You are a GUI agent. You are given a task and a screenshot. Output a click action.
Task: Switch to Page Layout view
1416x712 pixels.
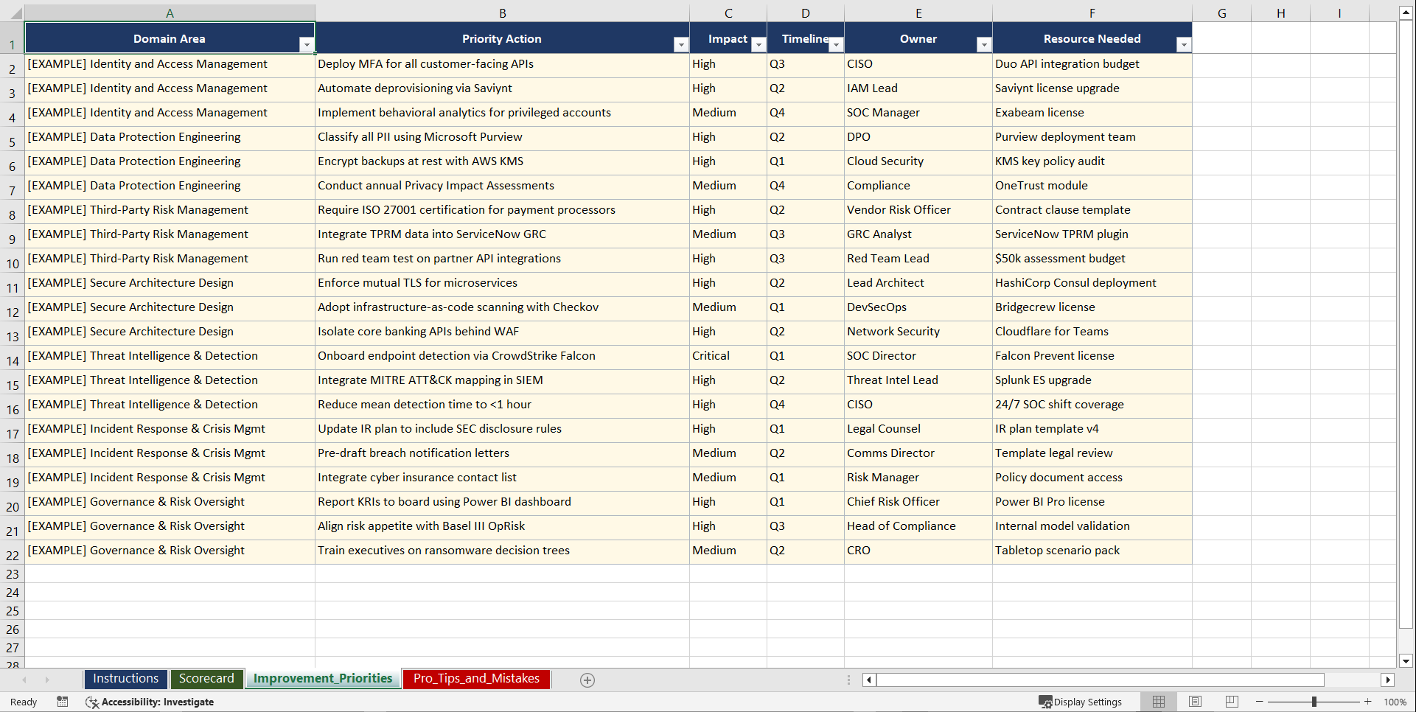1195,702
